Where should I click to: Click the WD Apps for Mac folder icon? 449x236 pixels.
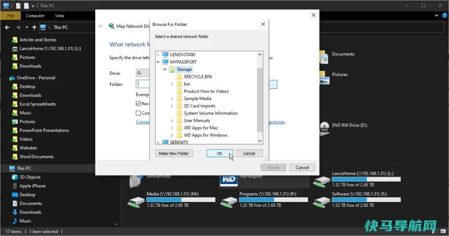179,128
